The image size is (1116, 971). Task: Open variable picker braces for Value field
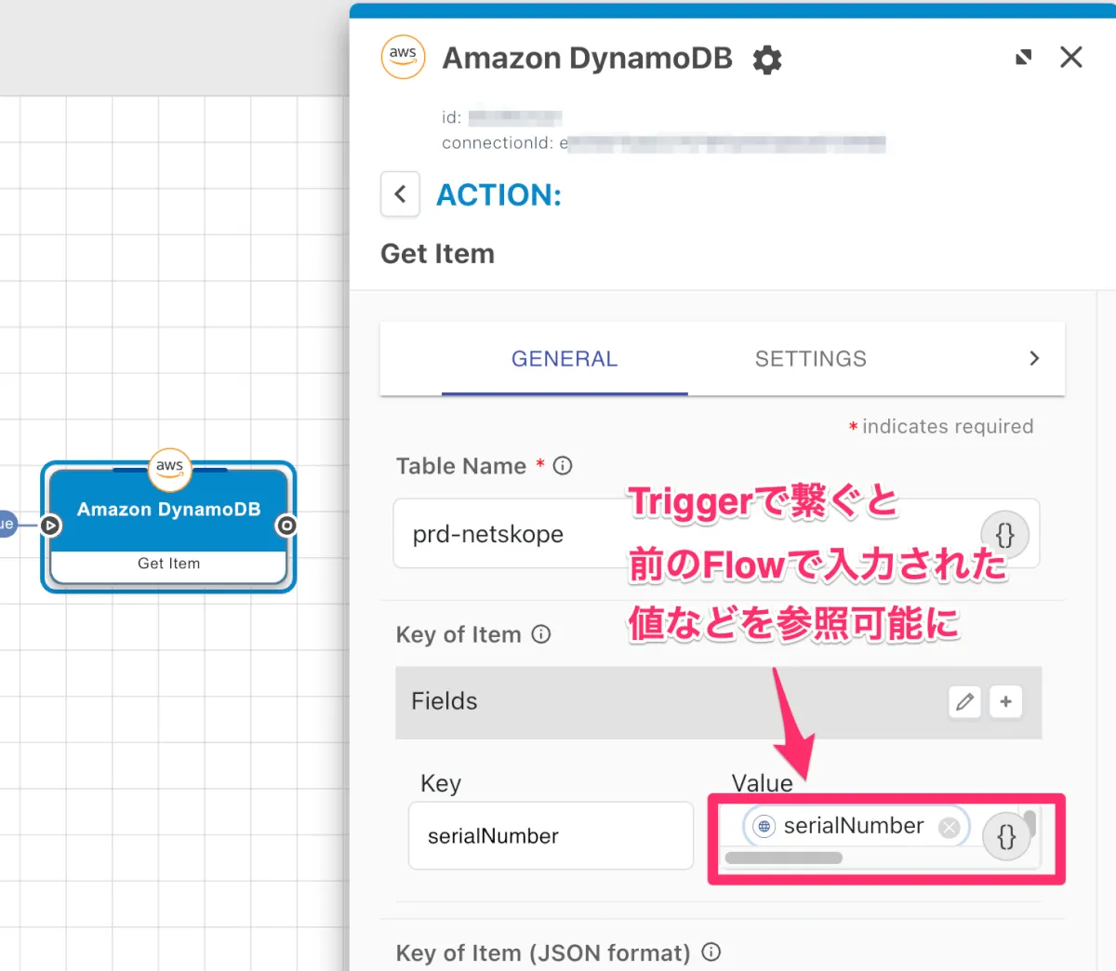coord(1006,837)
